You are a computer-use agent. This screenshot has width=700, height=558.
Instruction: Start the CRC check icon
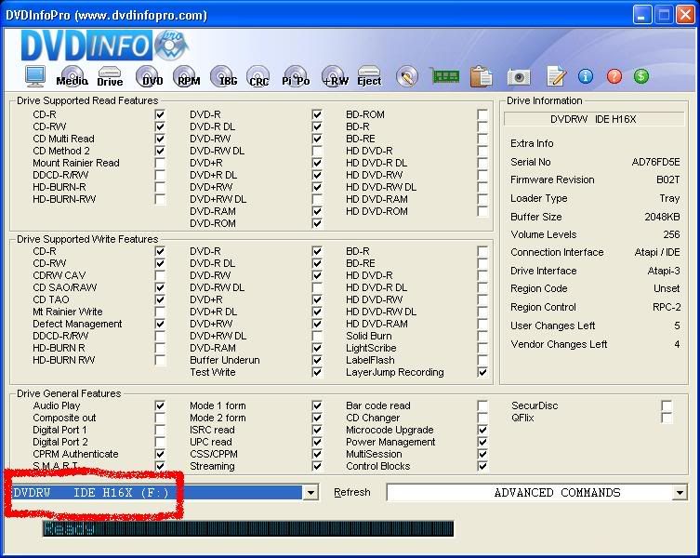tap(258, 76)
